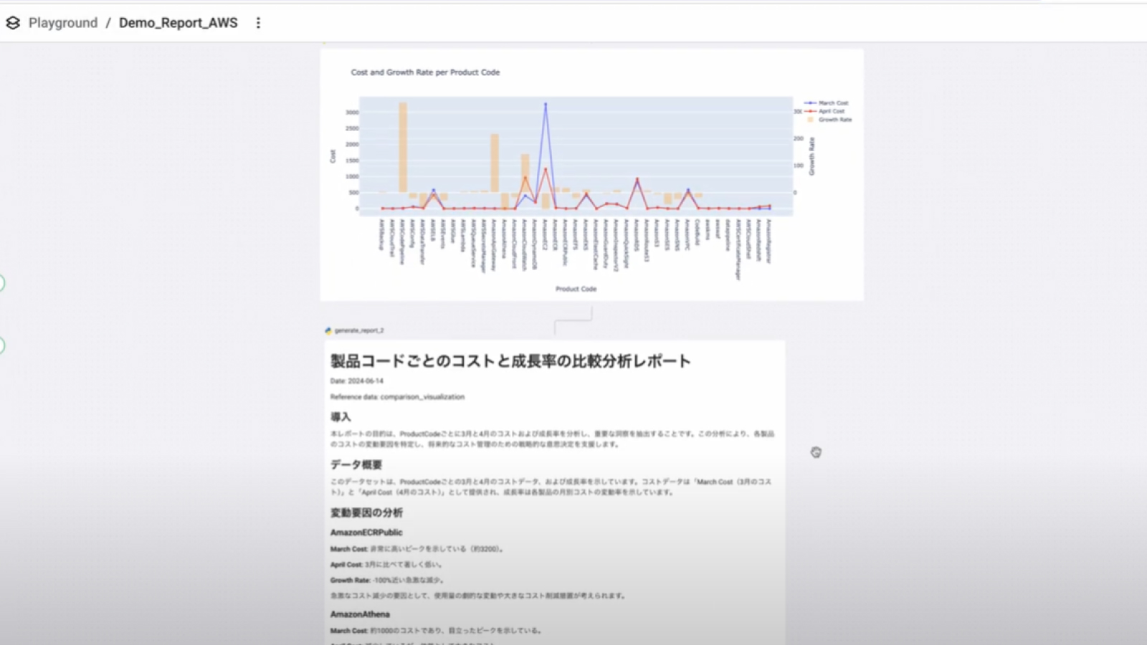Click the Cost y-axis label
The image size is (1147, 645).
[333, 156]
